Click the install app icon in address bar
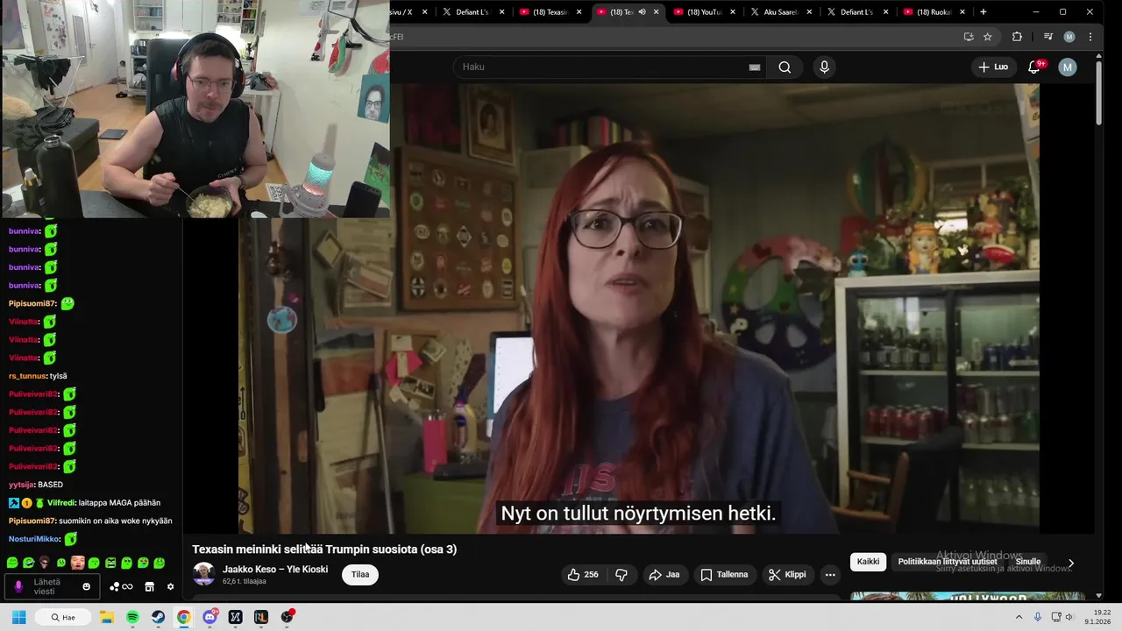Image resolution: width=1122 pixels, height=631 pixels. point(969,37)
